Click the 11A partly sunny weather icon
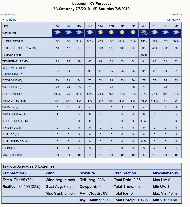The width and height of the screenshot is (190, 207). coord(101,33)
